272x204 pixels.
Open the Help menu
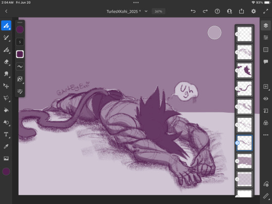click(217, 11)
